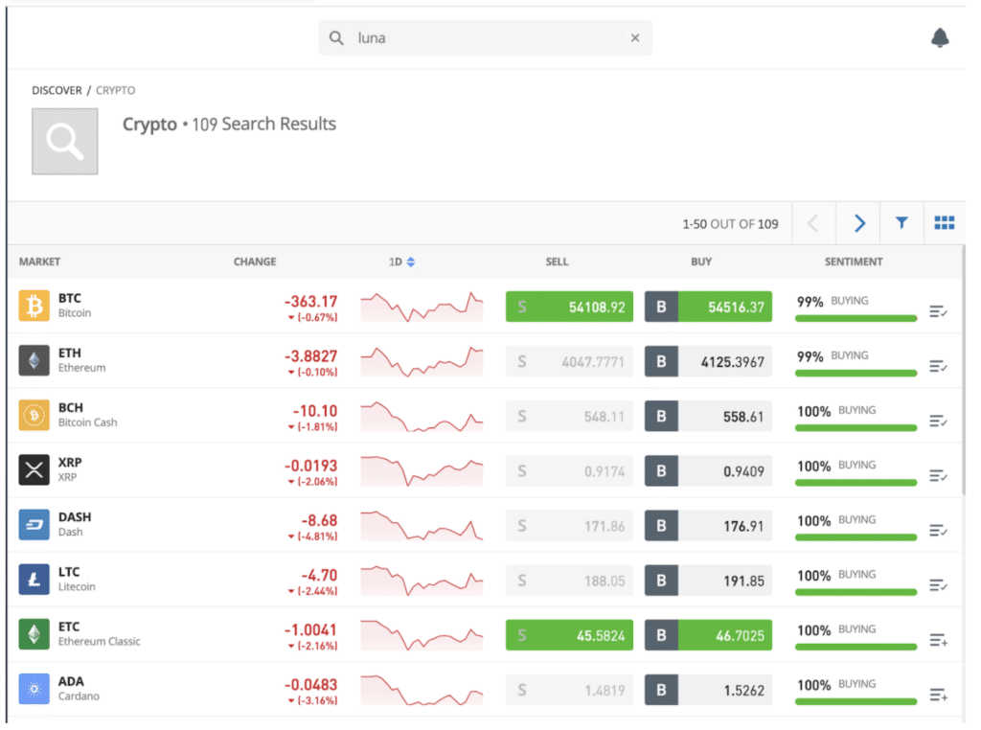Go to previous results page arrow
Viewport: 981px width, 730px height.
pos(812,222)
